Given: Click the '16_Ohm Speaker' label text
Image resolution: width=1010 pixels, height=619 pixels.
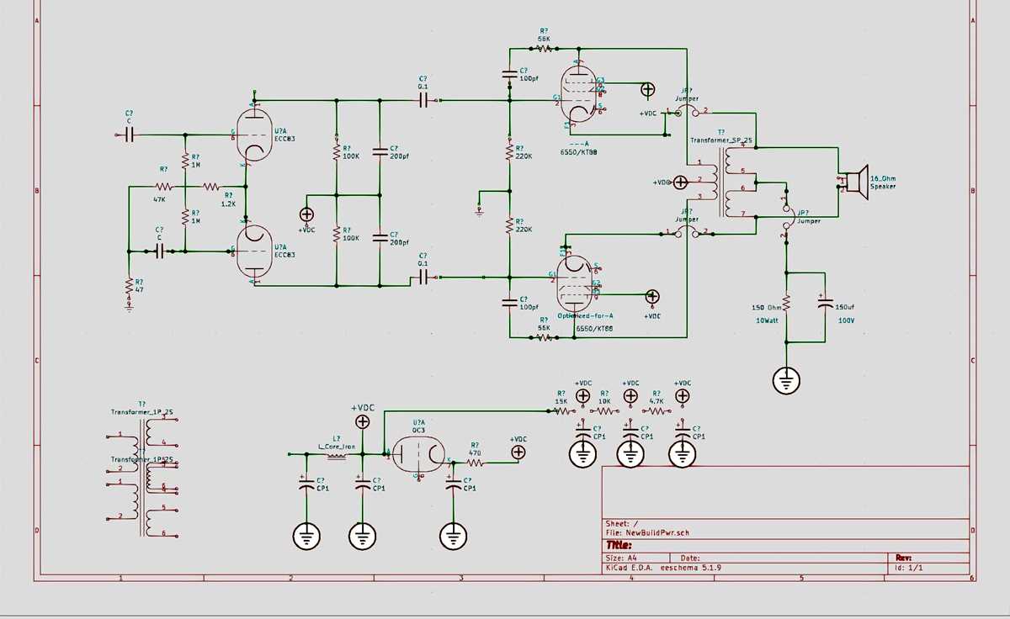Looking at the screenshot, I should (x=883, y=182).
